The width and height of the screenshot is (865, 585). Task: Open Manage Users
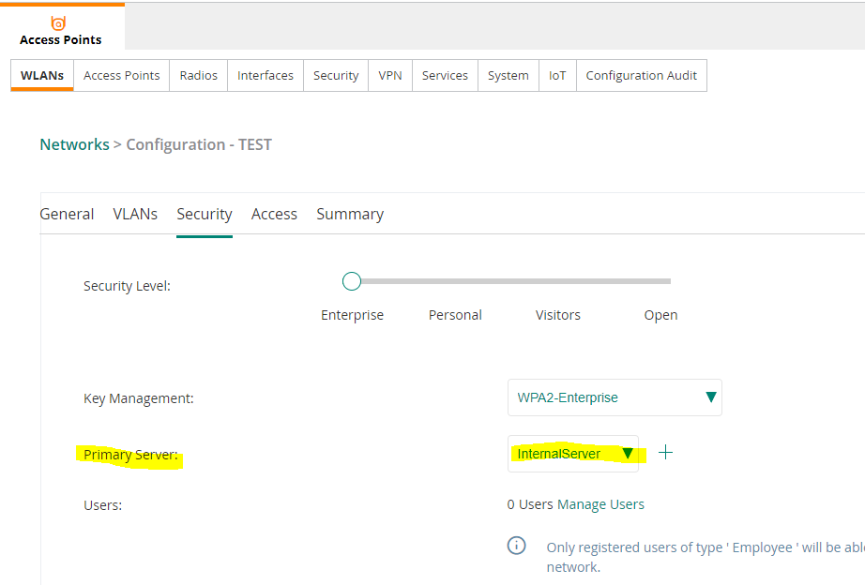pos(600,504)
